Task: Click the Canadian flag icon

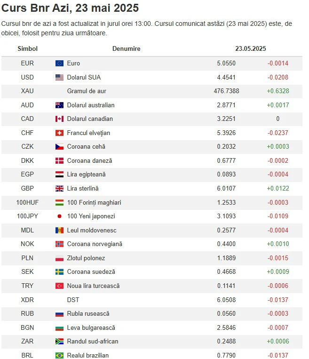Action: point(59,119)
